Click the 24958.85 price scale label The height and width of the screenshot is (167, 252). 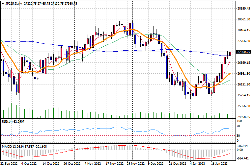[244, 117]
